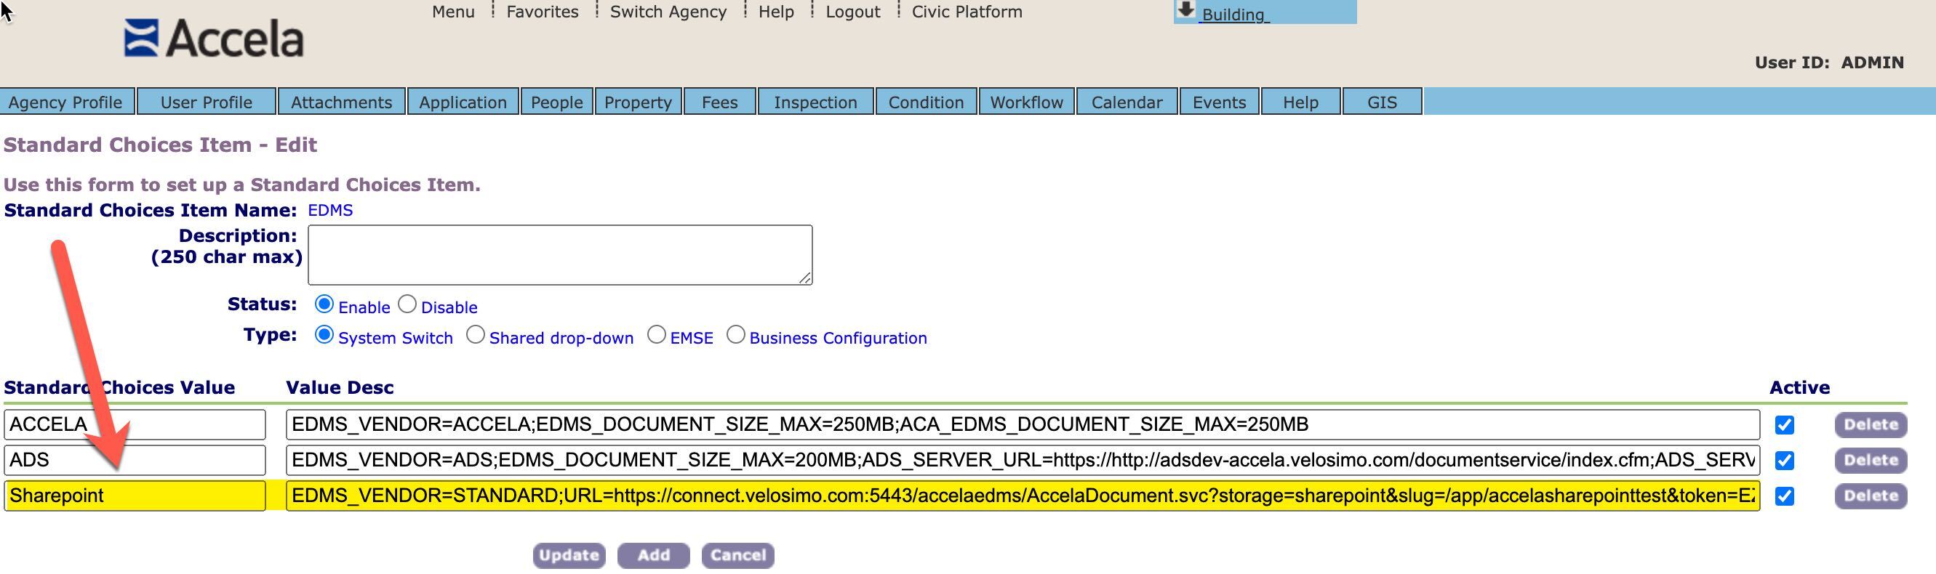
Task: Click the Sharepoint value field
Action: pos(135,496)
